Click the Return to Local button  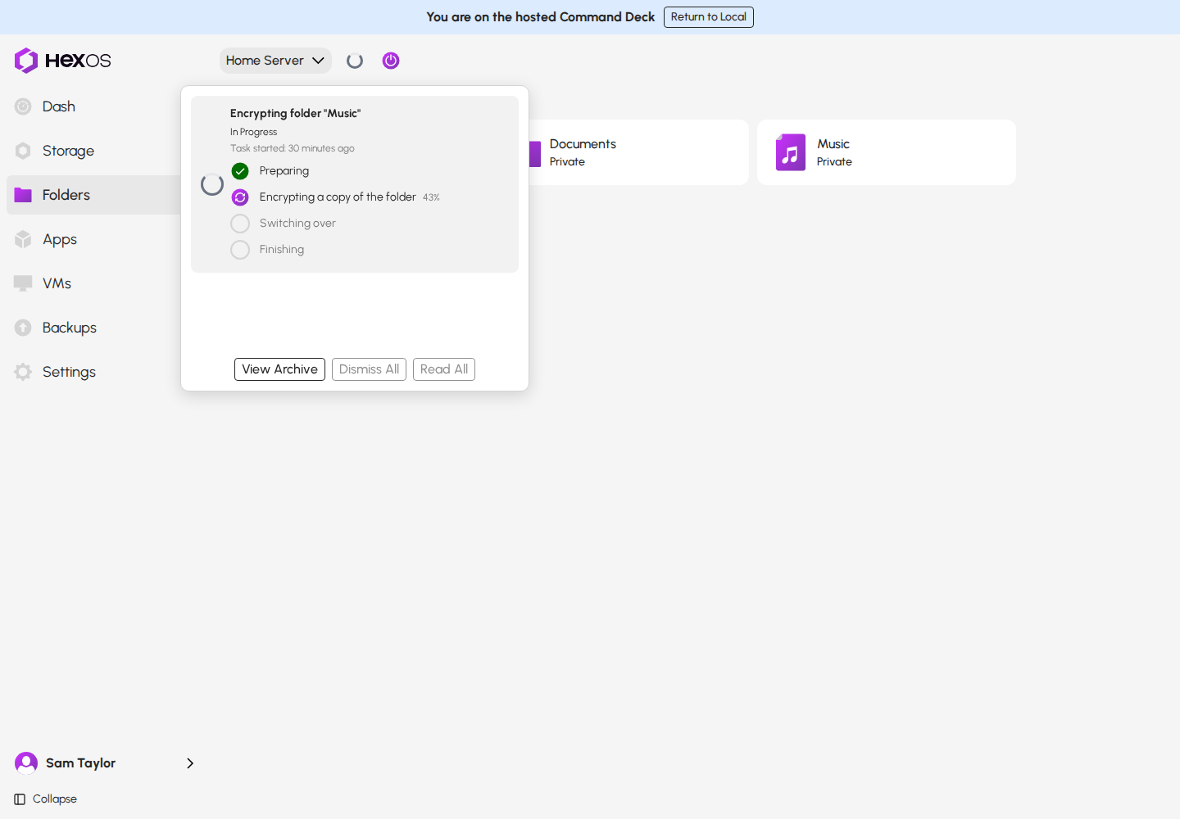click(x=709, y=17)
